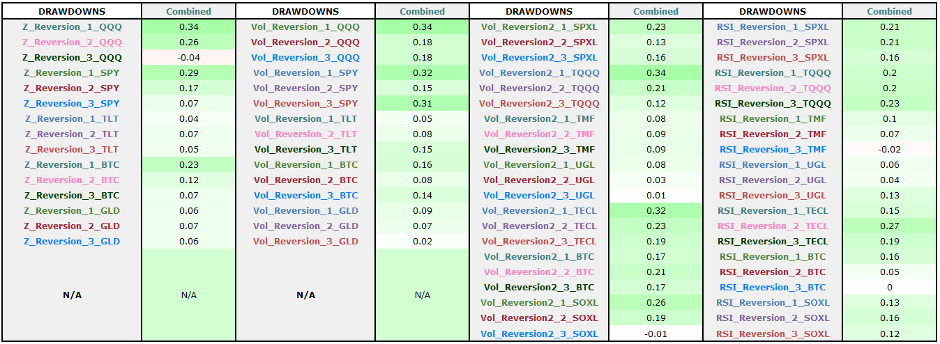Click the Vol_Reversion2_2_UGL label
This screenshot has height=344, width=940.
(539, 180)
